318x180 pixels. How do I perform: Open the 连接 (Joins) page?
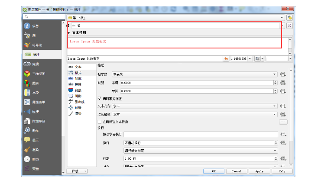click(x=42, y=112)
